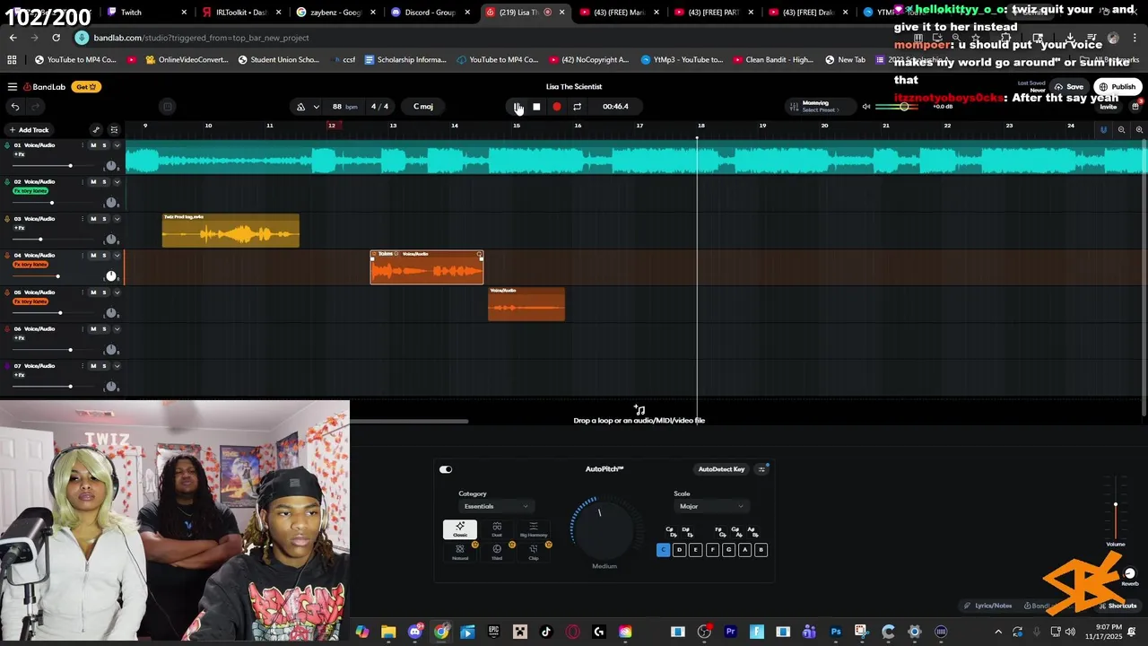Click the 88 bpm tempo field

[x=344, y=107]
